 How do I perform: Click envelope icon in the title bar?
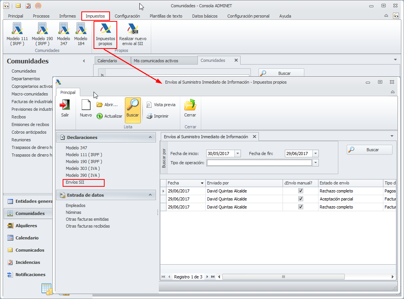coord(18,6)
